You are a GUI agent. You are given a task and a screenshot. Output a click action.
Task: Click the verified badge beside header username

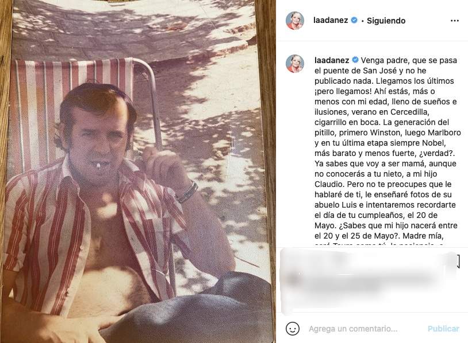point(354,20)
